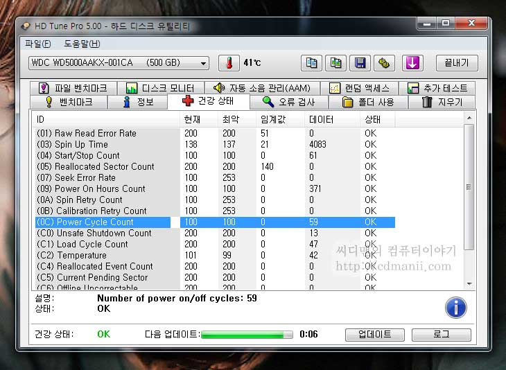Switch to the 벤치마크 tab
The height and width of the screenshot is (370, 506).
69,102
